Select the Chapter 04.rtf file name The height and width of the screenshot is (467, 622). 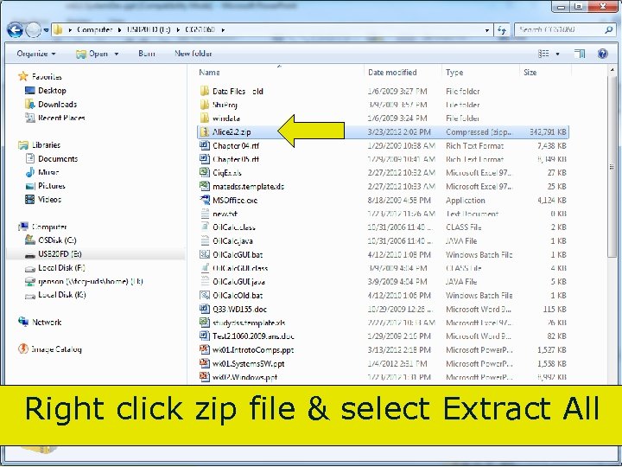(236, 146)
